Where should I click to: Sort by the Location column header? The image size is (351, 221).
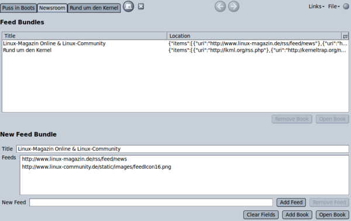point(254,36)
